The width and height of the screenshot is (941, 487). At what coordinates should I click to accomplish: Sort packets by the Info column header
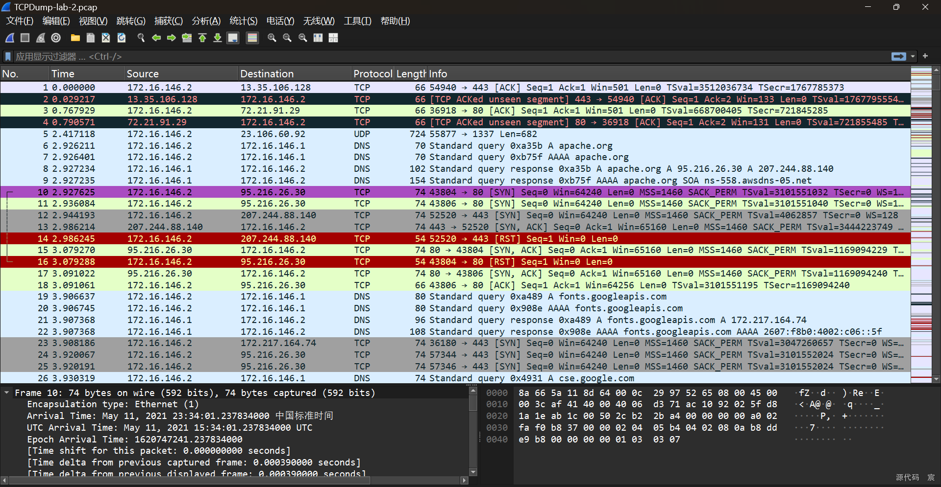tap(669, 74)
